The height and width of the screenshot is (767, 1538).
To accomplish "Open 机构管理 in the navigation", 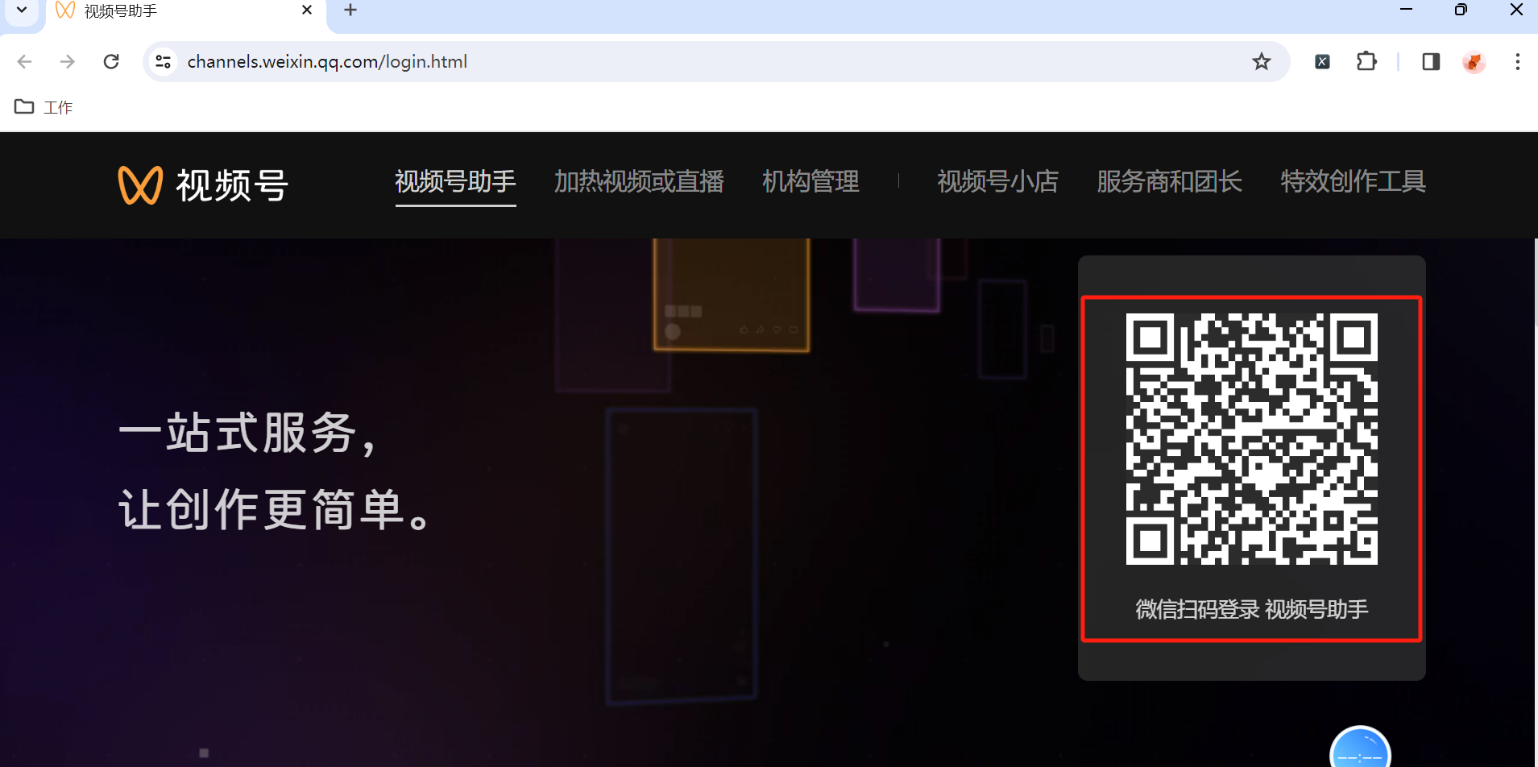I will 810,182.
